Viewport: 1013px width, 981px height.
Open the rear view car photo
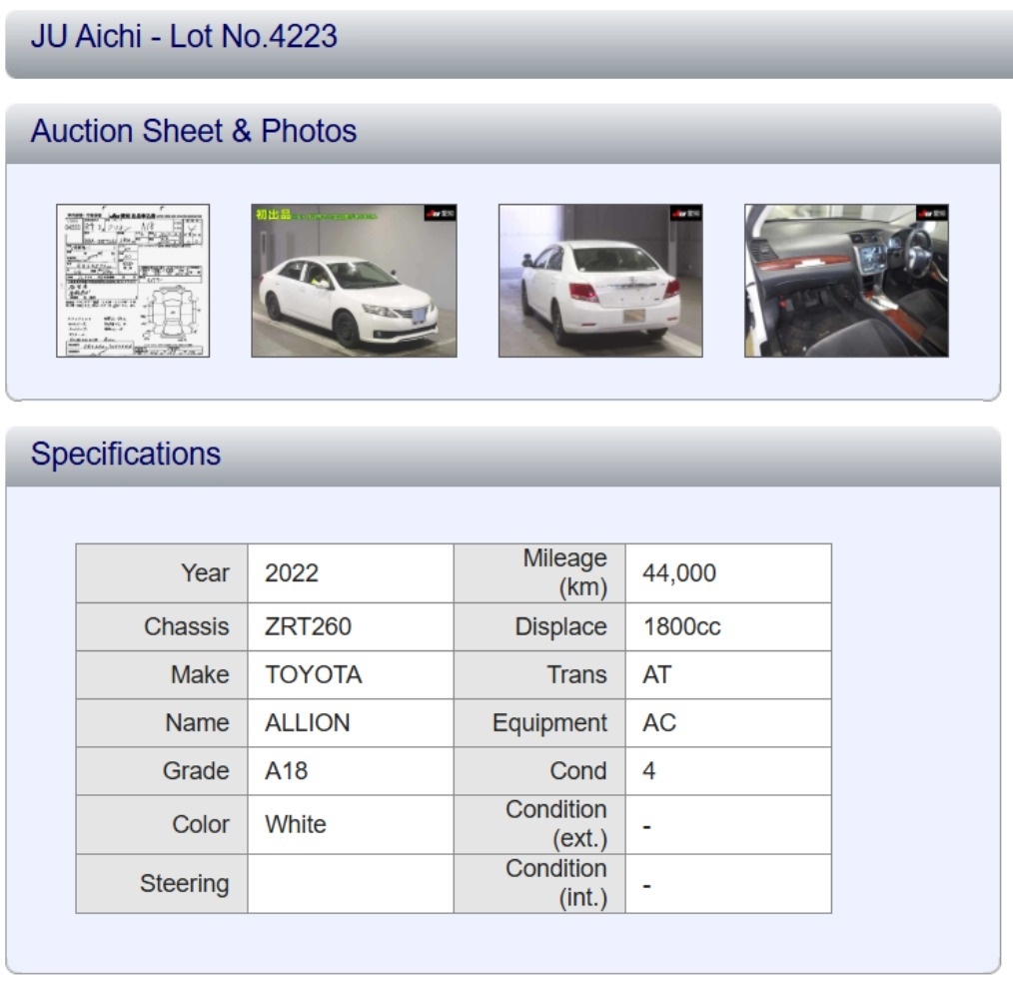(x=600, y=281)
